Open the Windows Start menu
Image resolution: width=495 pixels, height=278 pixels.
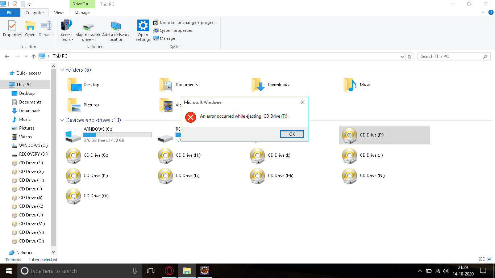(x=9, y=271)
